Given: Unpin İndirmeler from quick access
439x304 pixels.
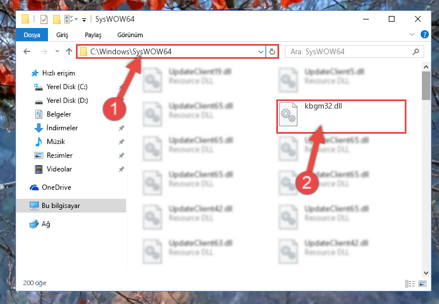Looking at the screenshot, I should pyautogui.click(x=121, y=128).
